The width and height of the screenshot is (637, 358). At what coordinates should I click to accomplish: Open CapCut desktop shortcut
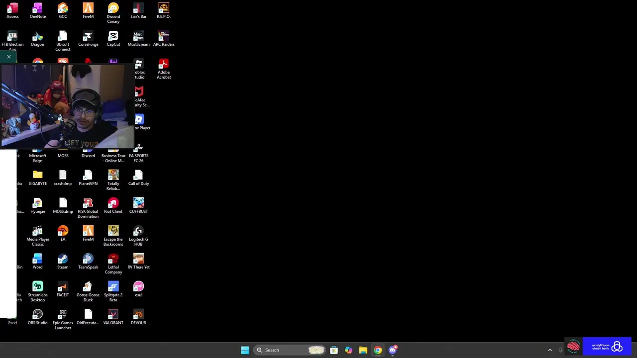click(x=113, y=38)
